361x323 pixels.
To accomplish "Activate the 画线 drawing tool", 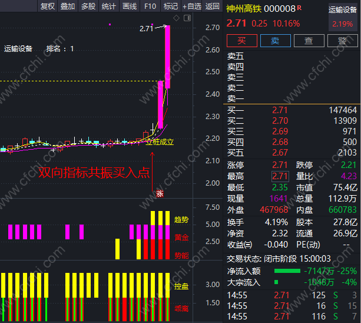I will pyautogui.click(x=130, y=6).
